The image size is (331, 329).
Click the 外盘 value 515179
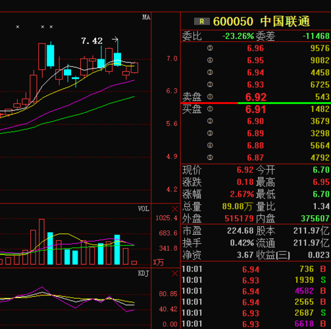pyautogui.click(x=239, y=218)
